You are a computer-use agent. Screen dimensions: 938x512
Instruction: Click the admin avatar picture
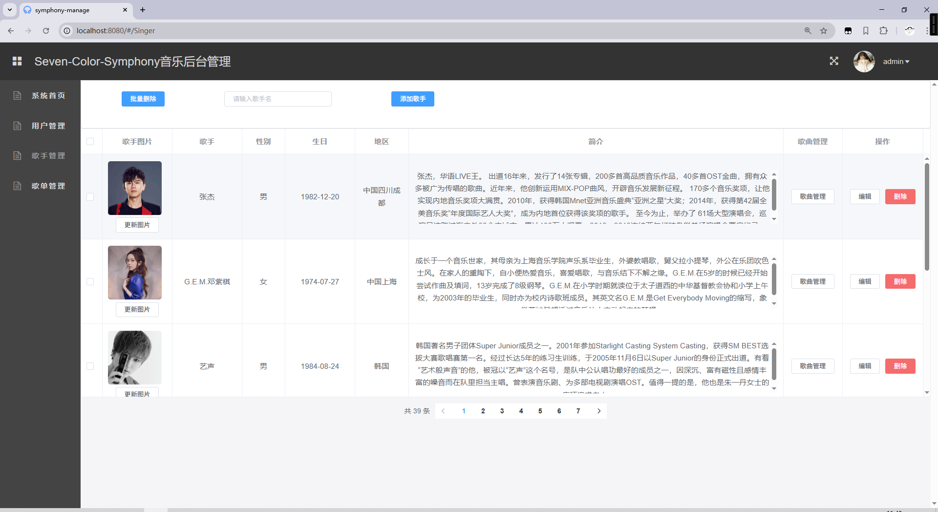(864, 62)
